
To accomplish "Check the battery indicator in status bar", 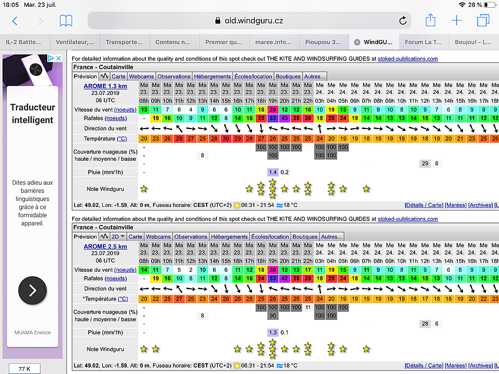I will pos(489,5).
